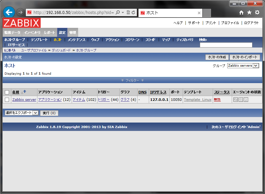Switch to the ホスト browser tab
The image size is (265, 194).
pyautogui.click(x=170, y=13)
